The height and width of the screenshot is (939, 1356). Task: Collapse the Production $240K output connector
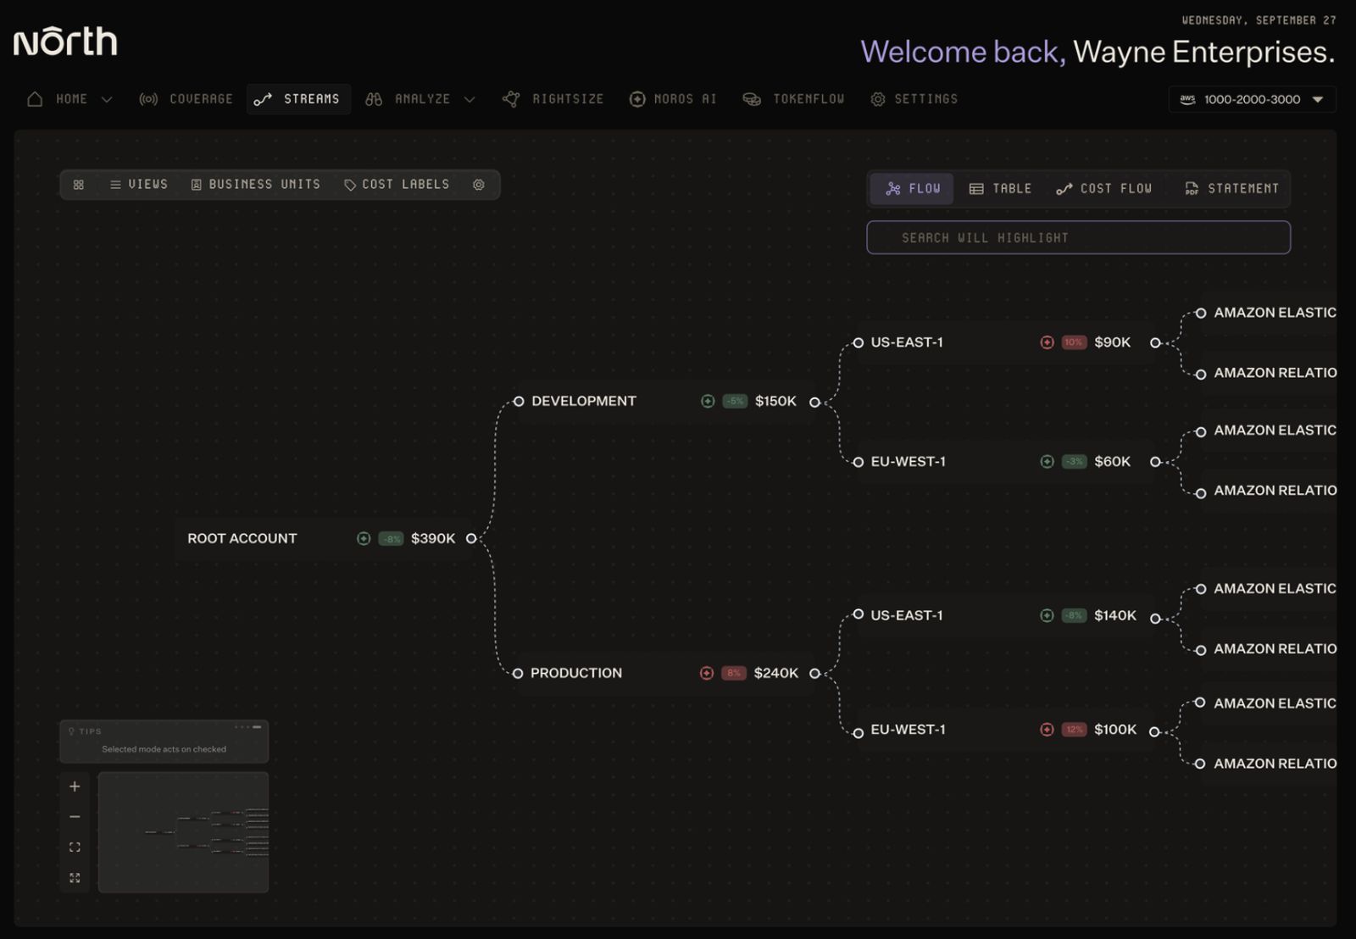tap(814, 674)
